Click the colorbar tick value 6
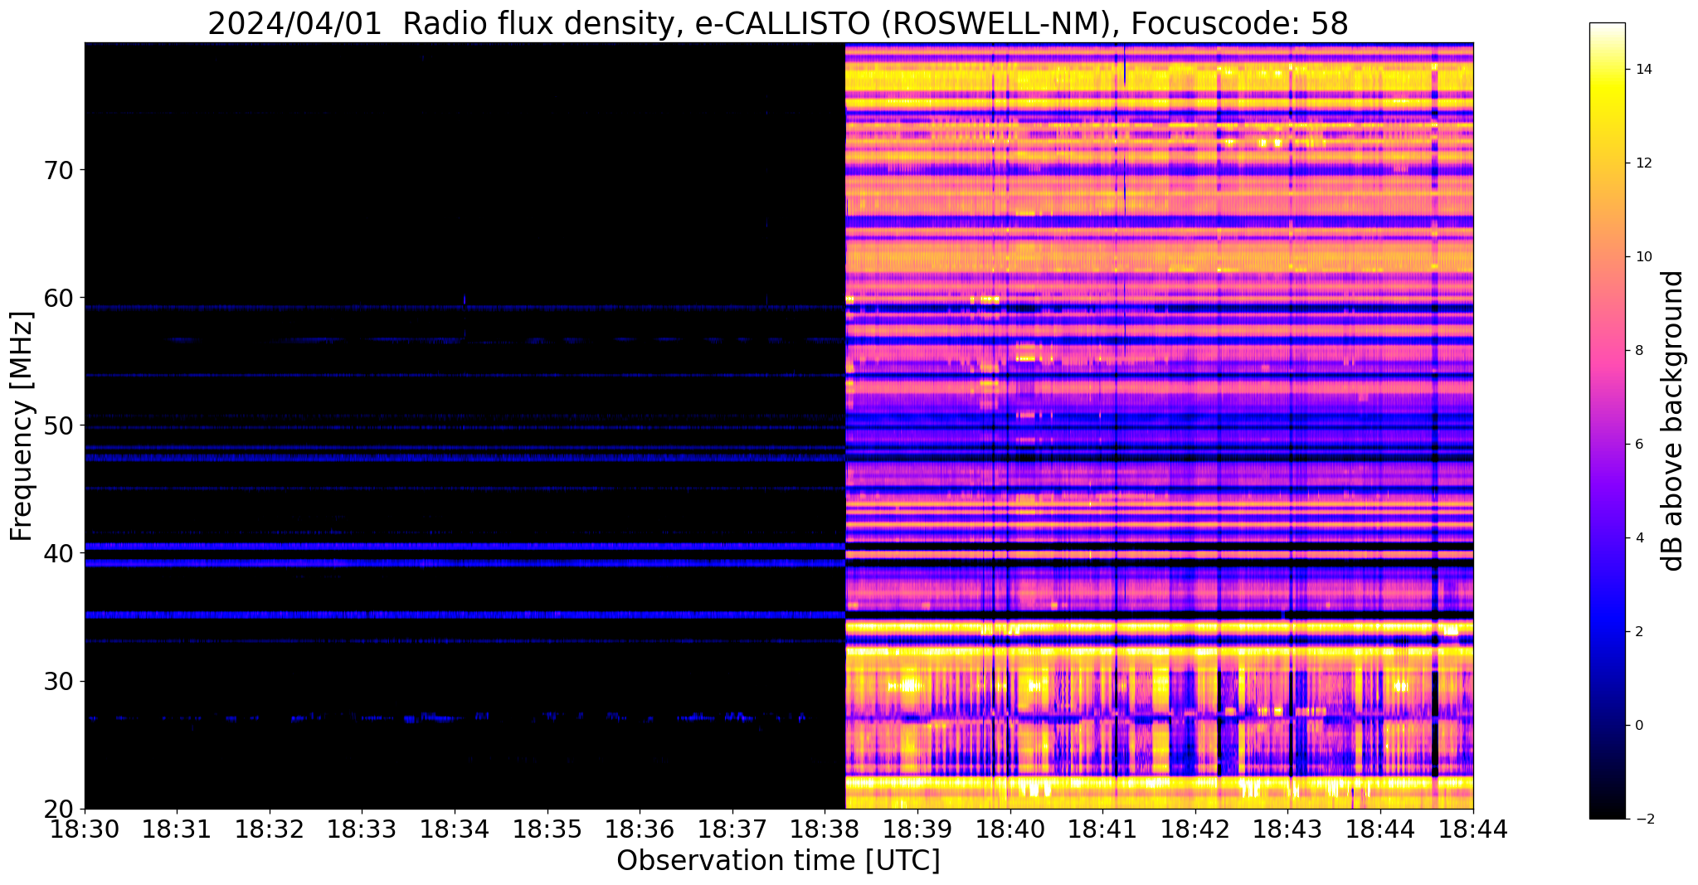The image size is (1698, 885). [1638, 445]
